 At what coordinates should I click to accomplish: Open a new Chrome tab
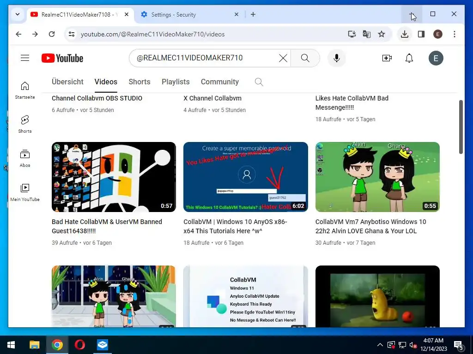coord(253,14)
